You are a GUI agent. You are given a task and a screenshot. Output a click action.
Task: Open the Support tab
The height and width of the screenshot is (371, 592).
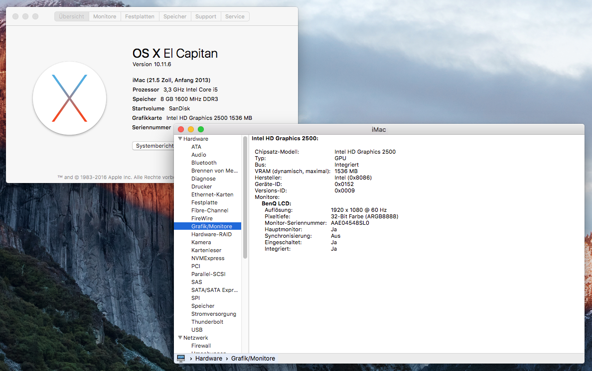(206, 16)
